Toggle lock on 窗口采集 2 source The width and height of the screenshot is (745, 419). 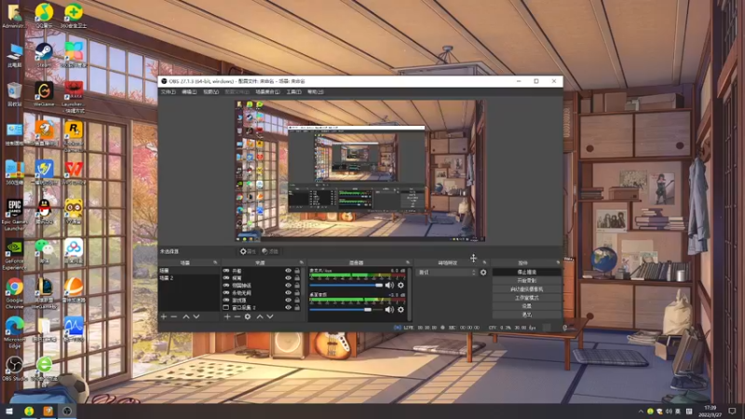[297, 307]
